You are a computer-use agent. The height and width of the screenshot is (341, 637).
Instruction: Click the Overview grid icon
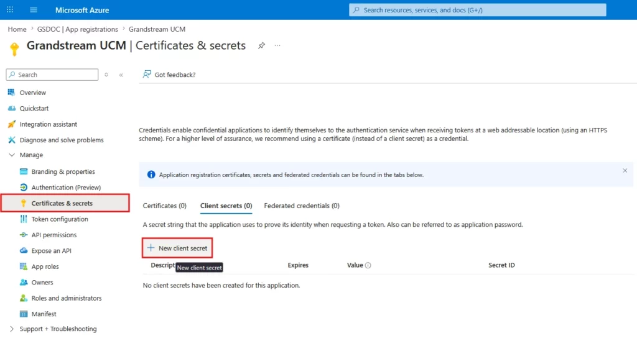11,93
